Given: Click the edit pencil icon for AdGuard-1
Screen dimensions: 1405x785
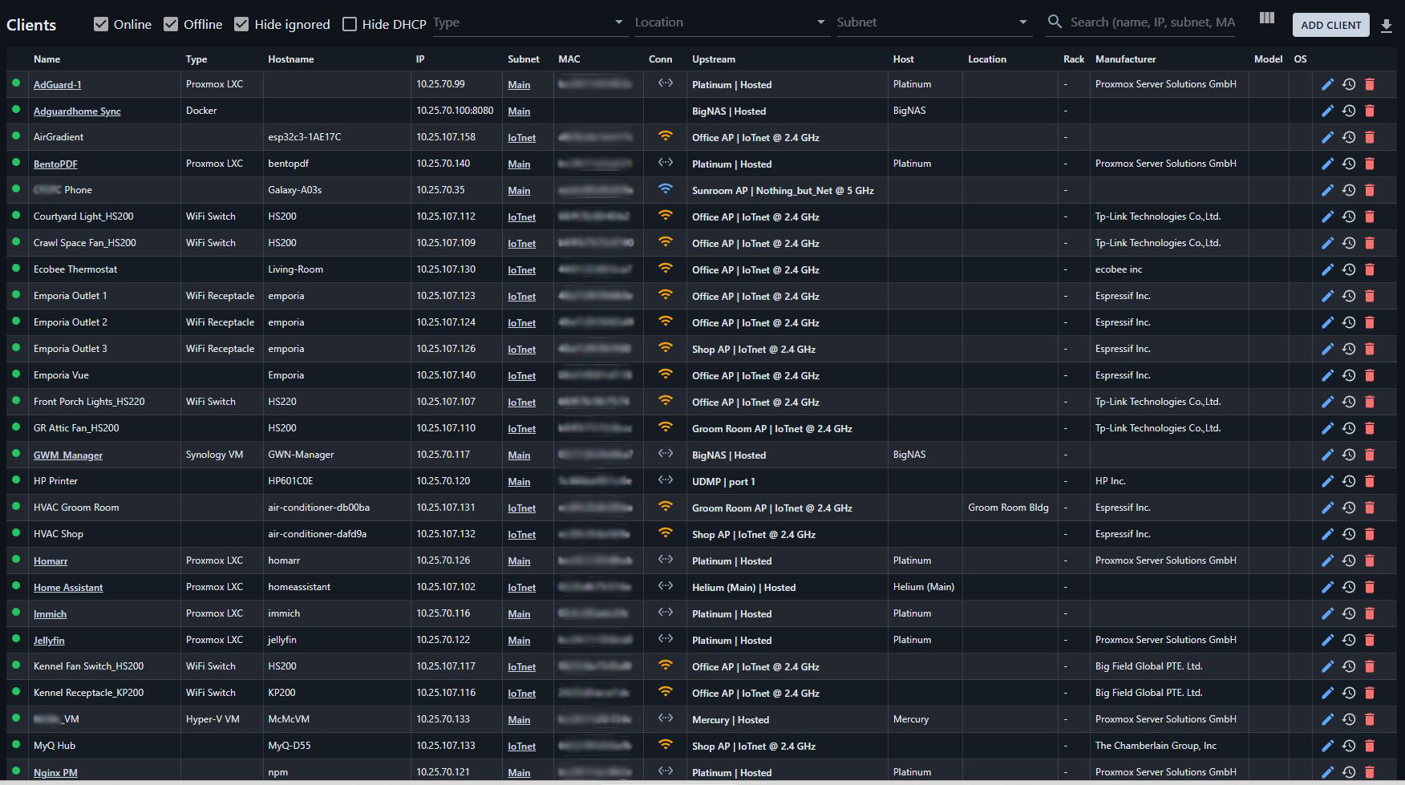Looking at the screenshot, I should (1327, 84).
